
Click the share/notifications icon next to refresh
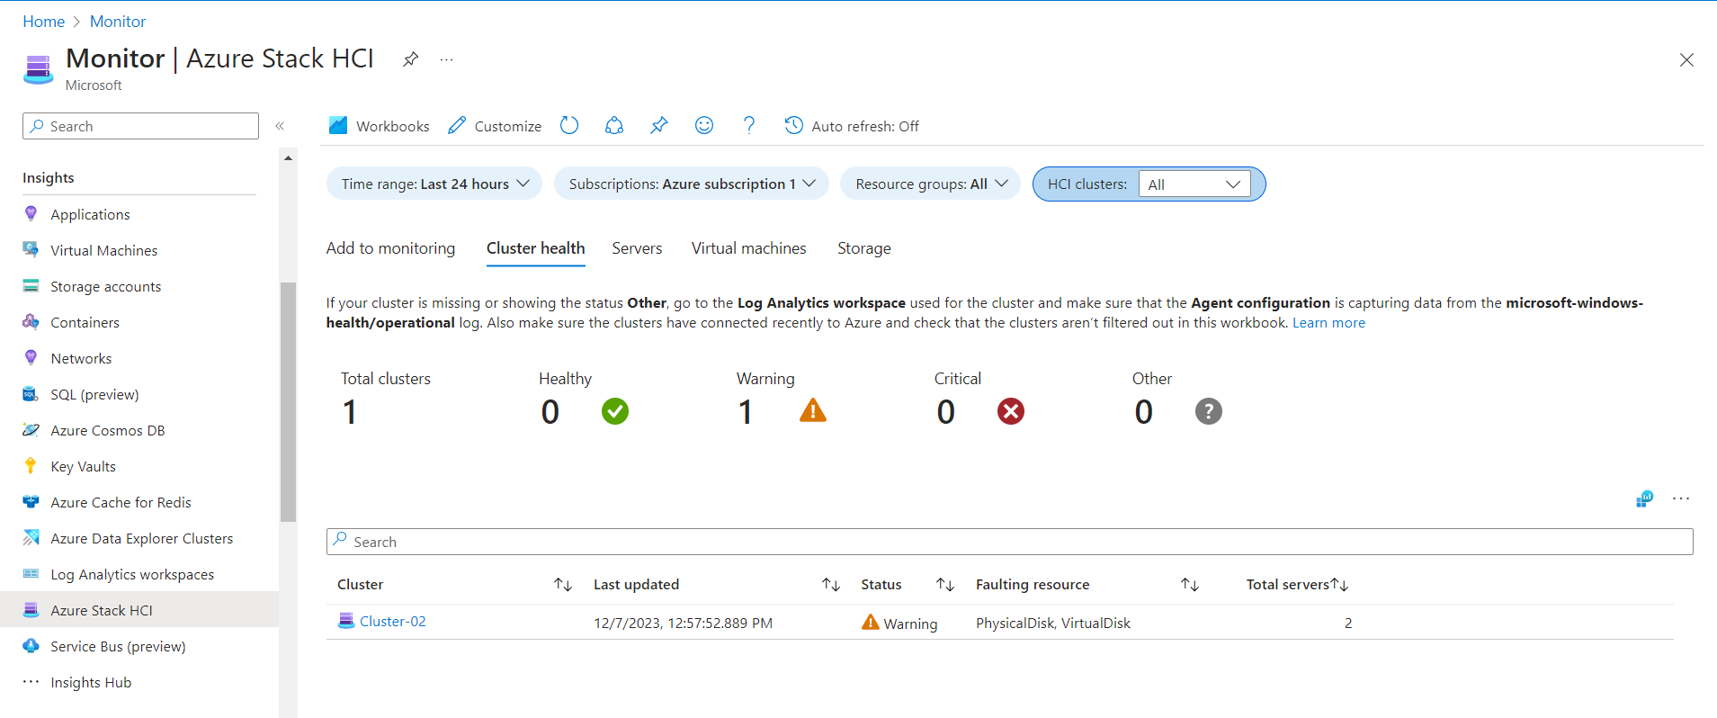tap(614, 126)
